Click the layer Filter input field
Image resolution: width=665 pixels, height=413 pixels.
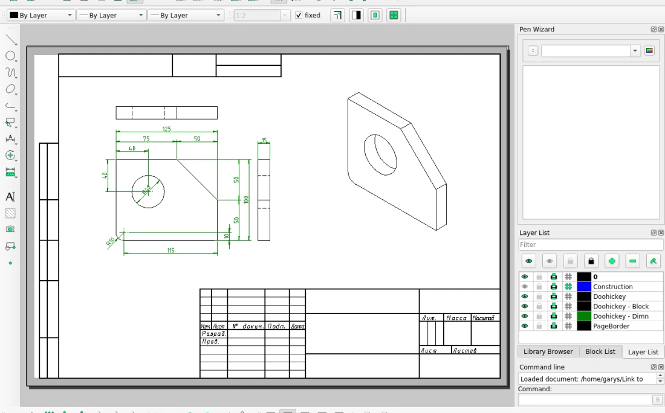(591, 245)
